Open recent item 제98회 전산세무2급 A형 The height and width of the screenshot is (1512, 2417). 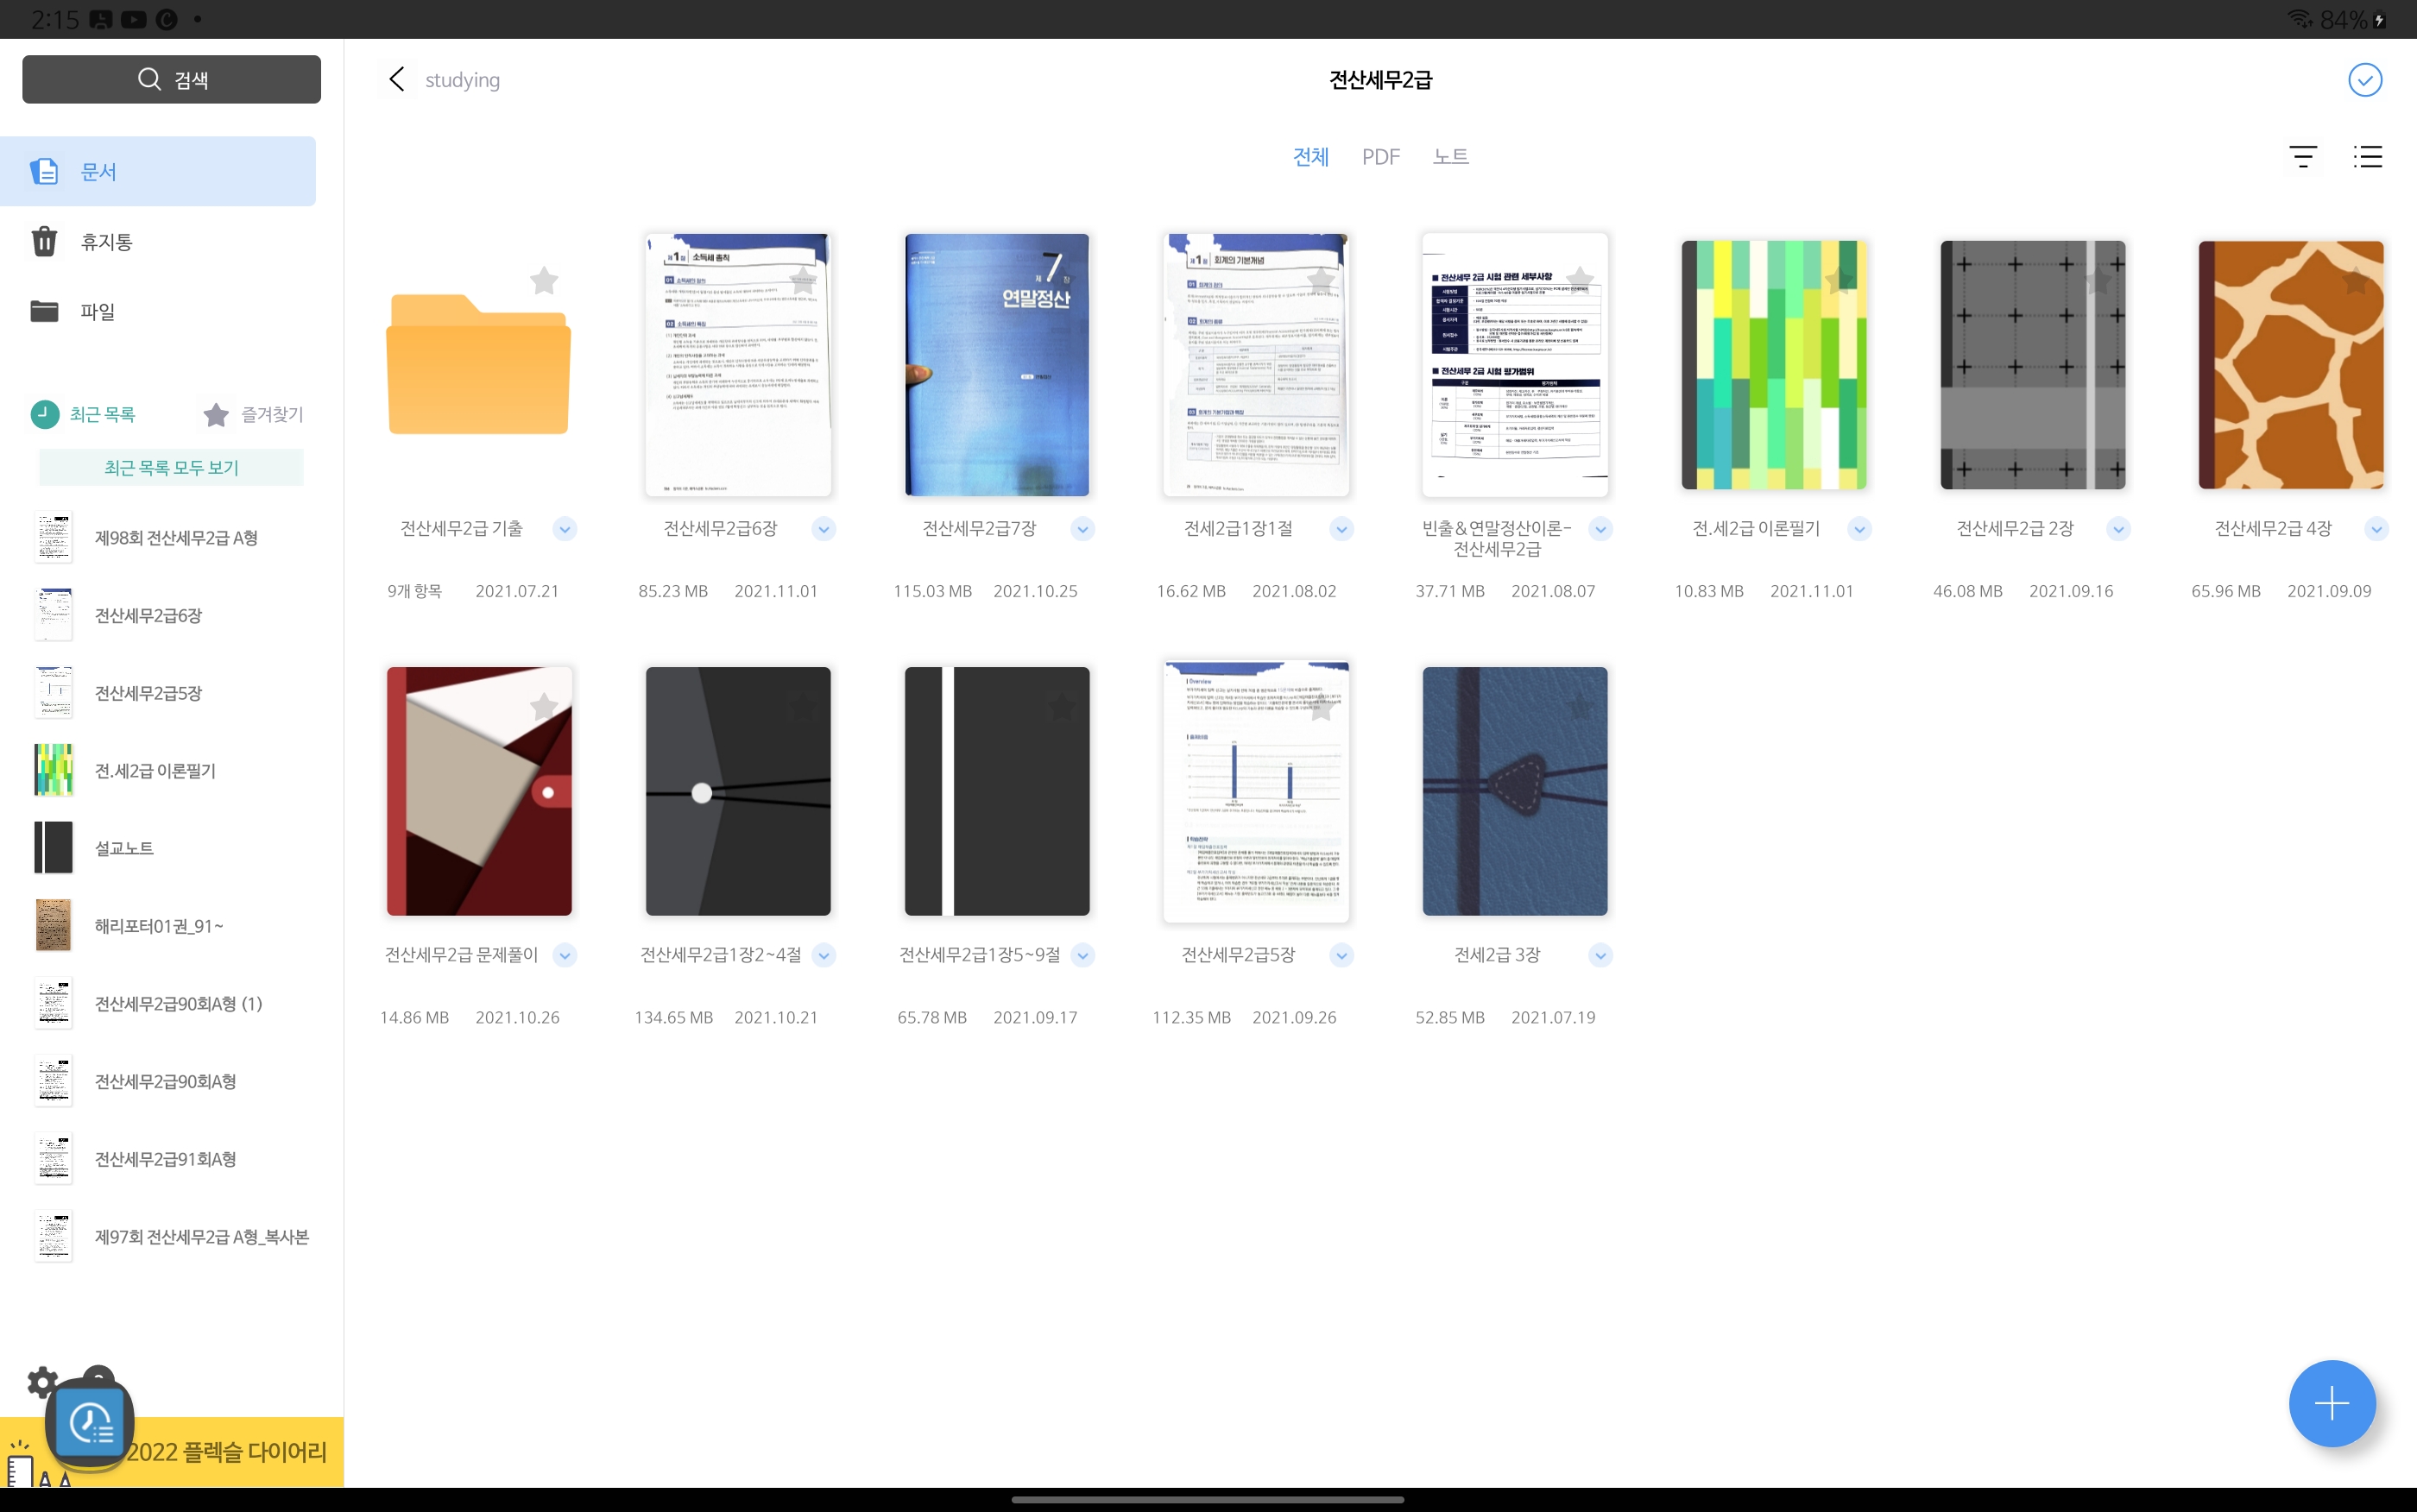[x=171, y=538]
